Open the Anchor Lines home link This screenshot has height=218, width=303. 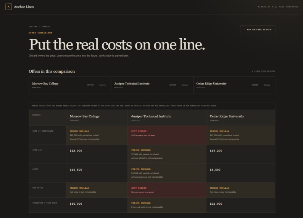point(19,7)
